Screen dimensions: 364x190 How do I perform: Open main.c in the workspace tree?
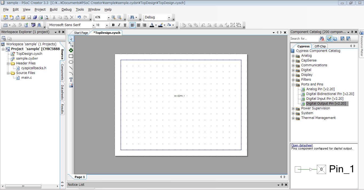point(26,78)
